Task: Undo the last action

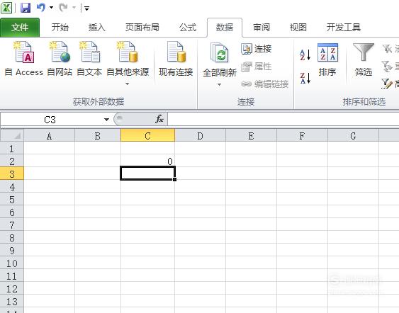Action: coord(40,8)
